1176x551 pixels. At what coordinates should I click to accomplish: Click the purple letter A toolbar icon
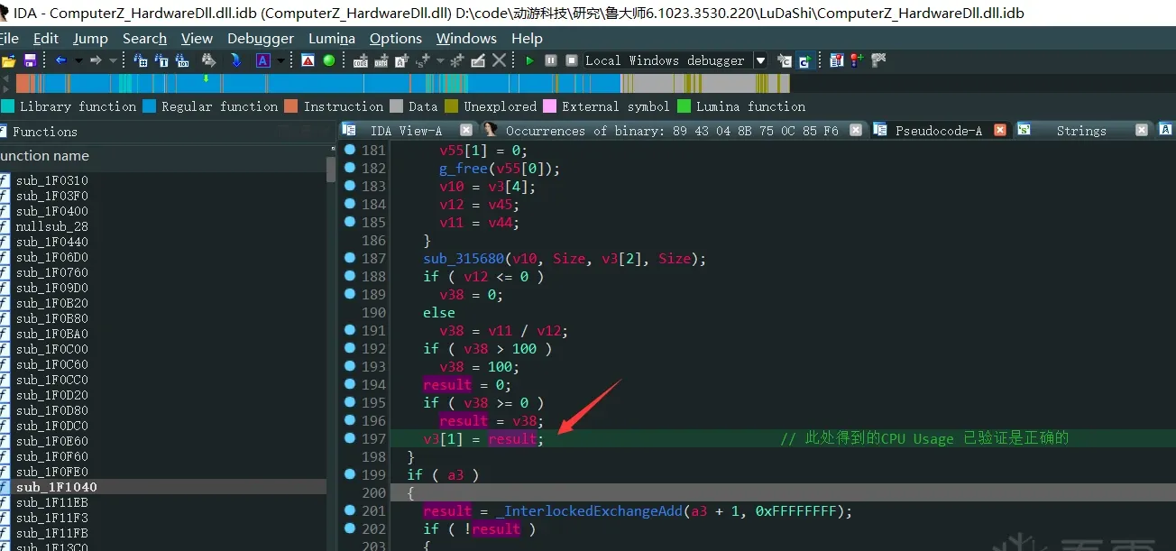tap(262, 60)
